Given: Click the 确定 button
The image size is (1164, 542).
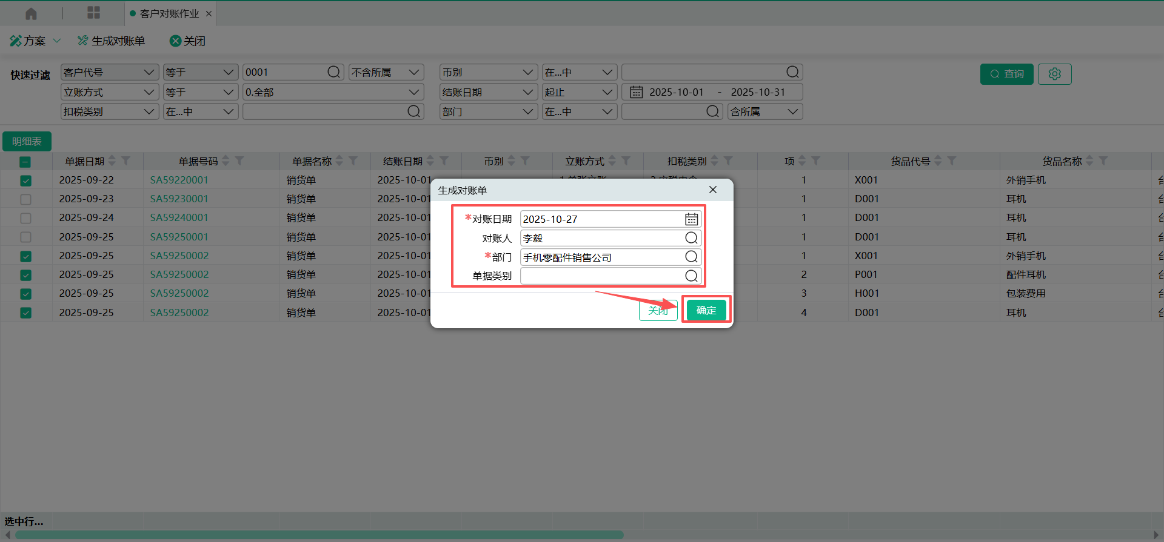Looking at the screenshot, I should coord(706,310).
